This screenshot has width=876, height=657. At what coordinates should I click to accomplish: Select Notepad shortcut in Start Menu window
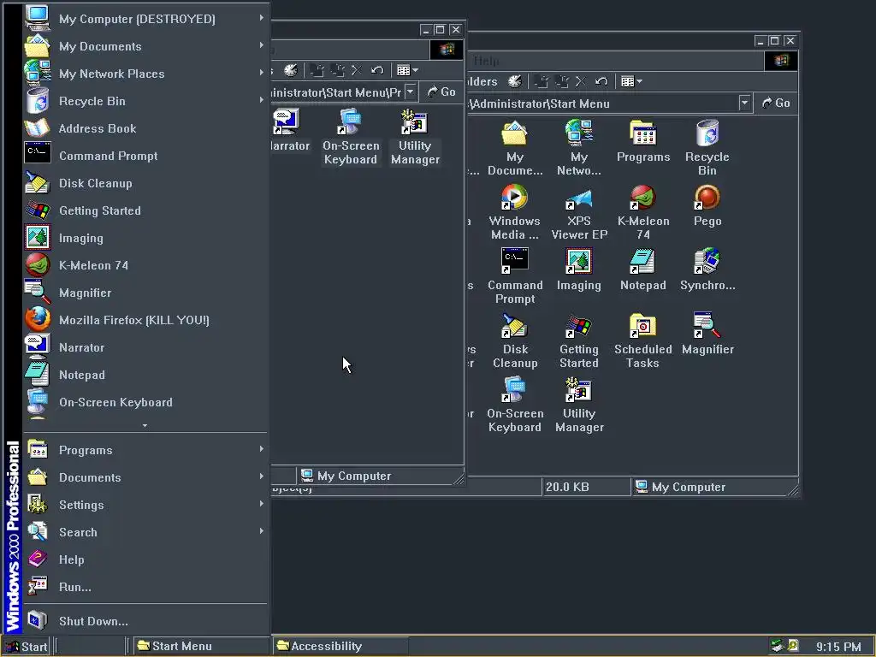[643, 270]
